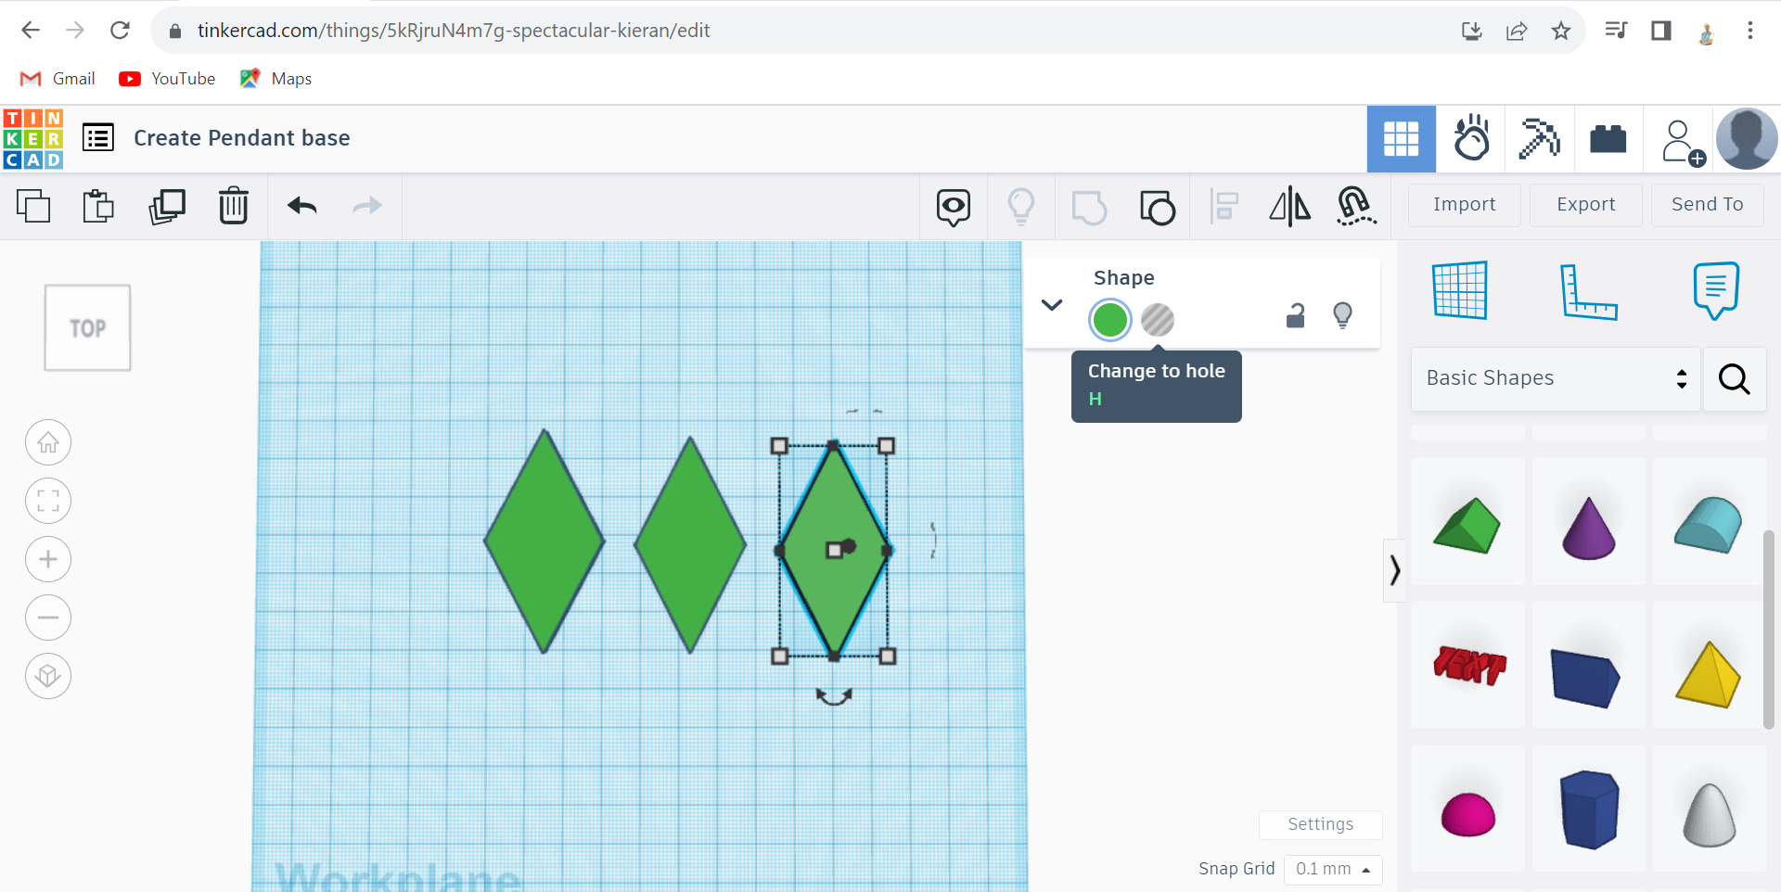Image resolution: width=1781 pixels, height=892 pixels.
Task: Undo the last action
Action: (302, 206)
